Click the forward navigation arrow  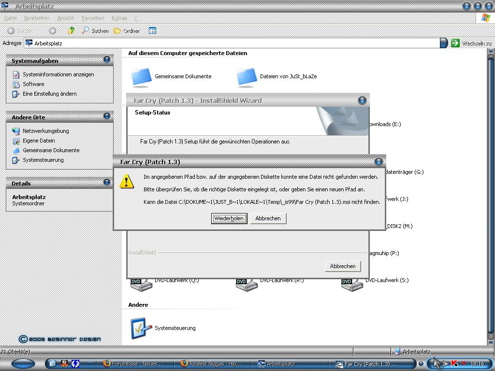tap(52, 30)
